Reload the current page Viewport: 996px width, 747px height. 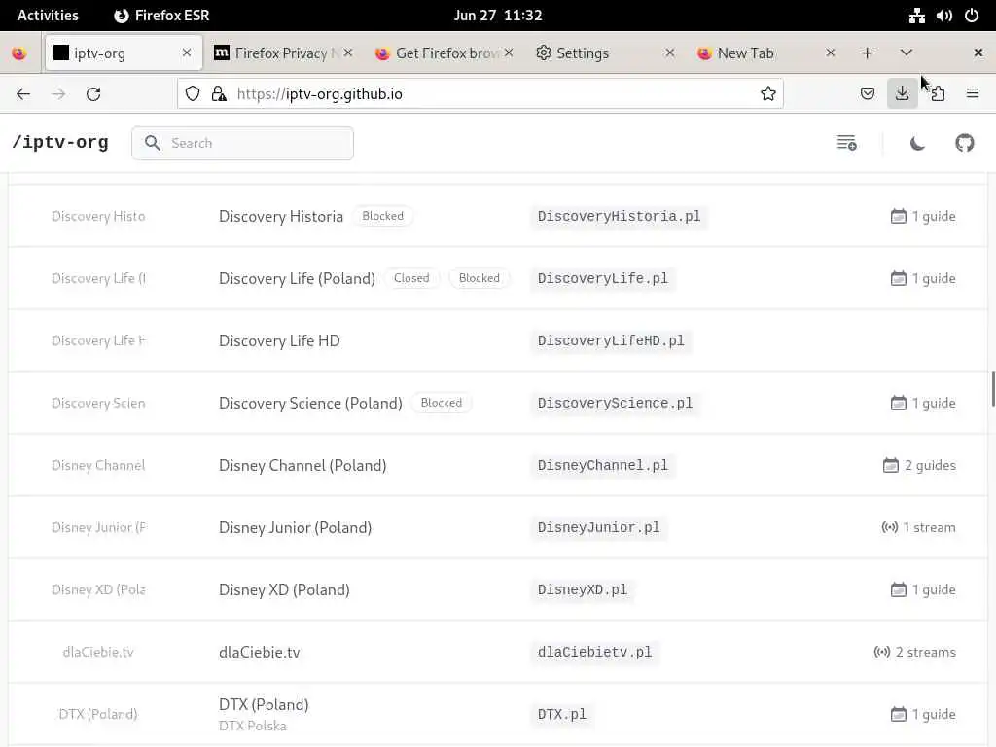pyautogui.click(x=93, y=94)
